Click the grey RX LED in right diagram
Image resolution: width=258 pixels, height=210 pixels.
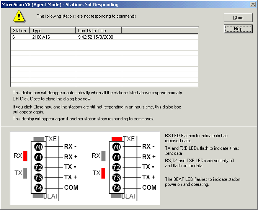pyautogui.click(x=103, y=156)
